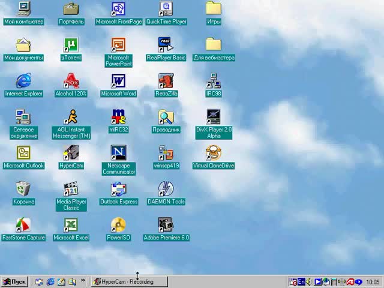
Task: Select the Media Player Classic icon
Action: (71, 189)
